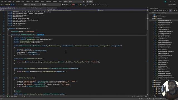Close the AddMemberController.cs tab

pos(14,8)
